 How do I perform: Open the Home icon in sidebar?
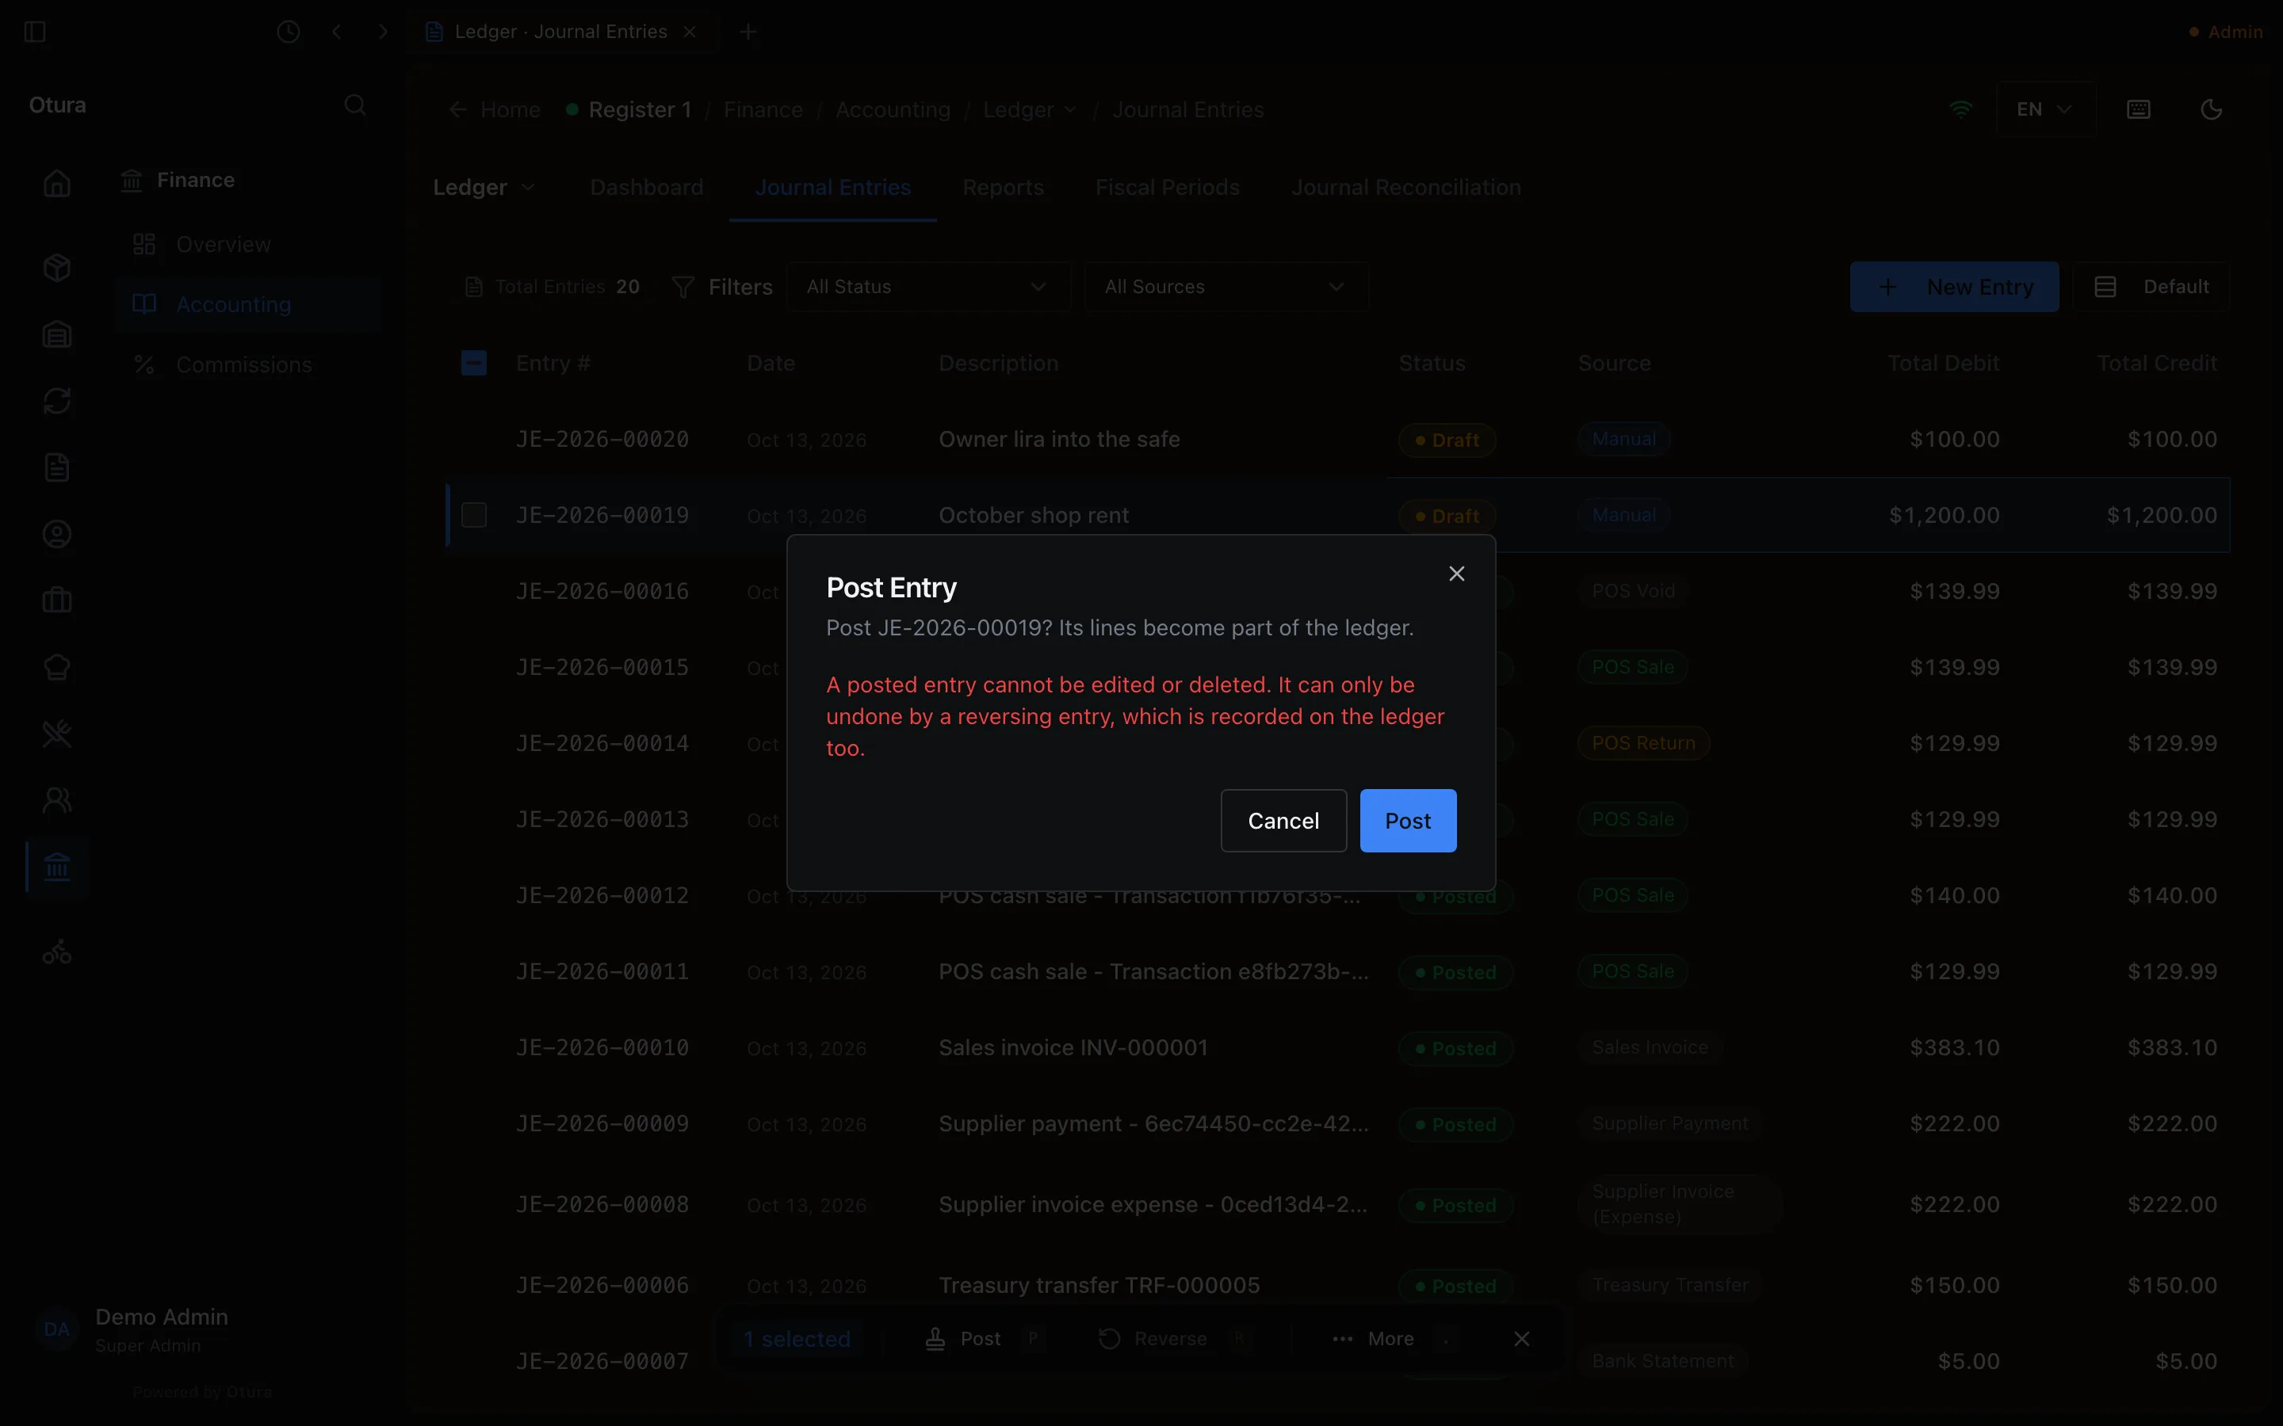(x=58, y=183)
